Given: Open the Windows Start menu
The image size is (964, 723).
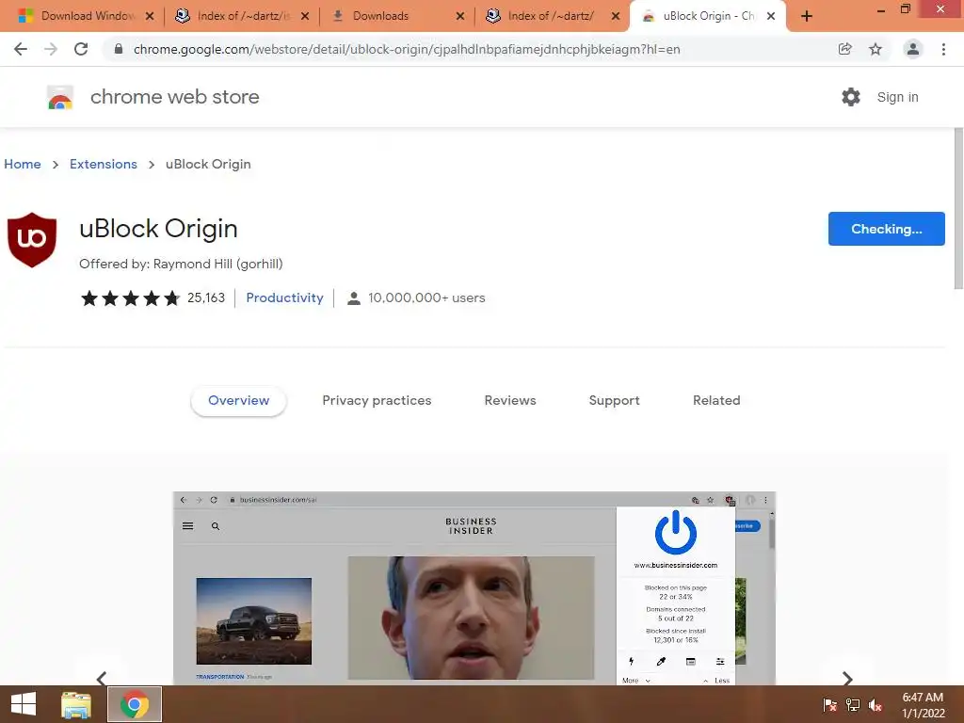Looking at the screenshot, I should click(x=24, y=704).
